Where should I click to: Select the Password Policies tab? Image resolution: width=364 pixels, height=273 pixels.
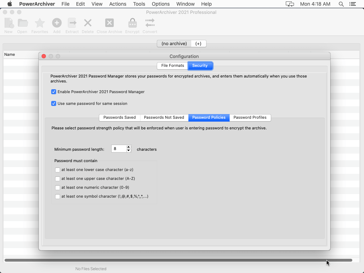[x=209, y=117]
